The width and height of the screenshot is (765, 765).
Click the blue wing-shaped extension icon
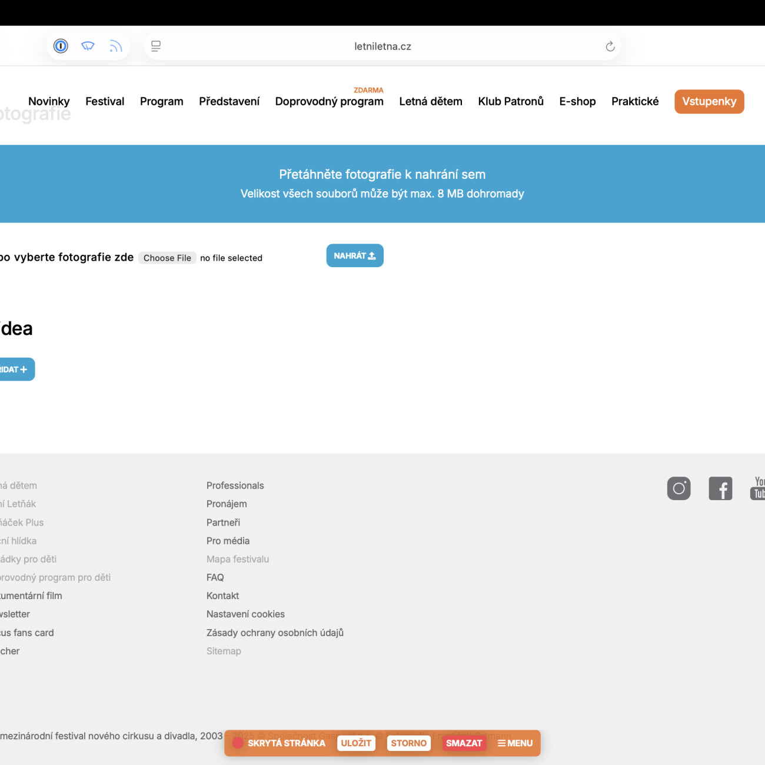pos(88,46)
